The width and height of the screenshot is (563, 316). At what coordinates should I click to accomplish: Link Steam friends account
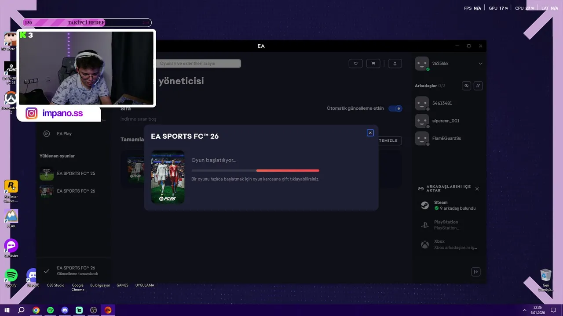[450, 205]
